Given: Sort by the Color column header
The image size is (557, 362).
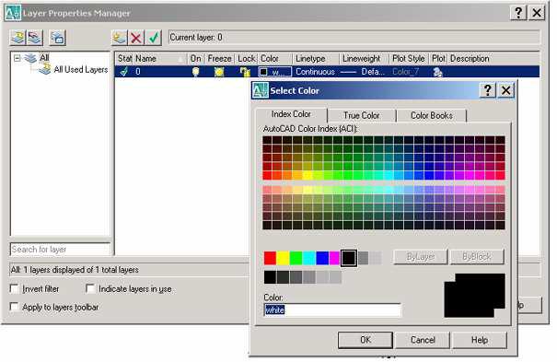Looking at the screenshot, I should 275,59.
